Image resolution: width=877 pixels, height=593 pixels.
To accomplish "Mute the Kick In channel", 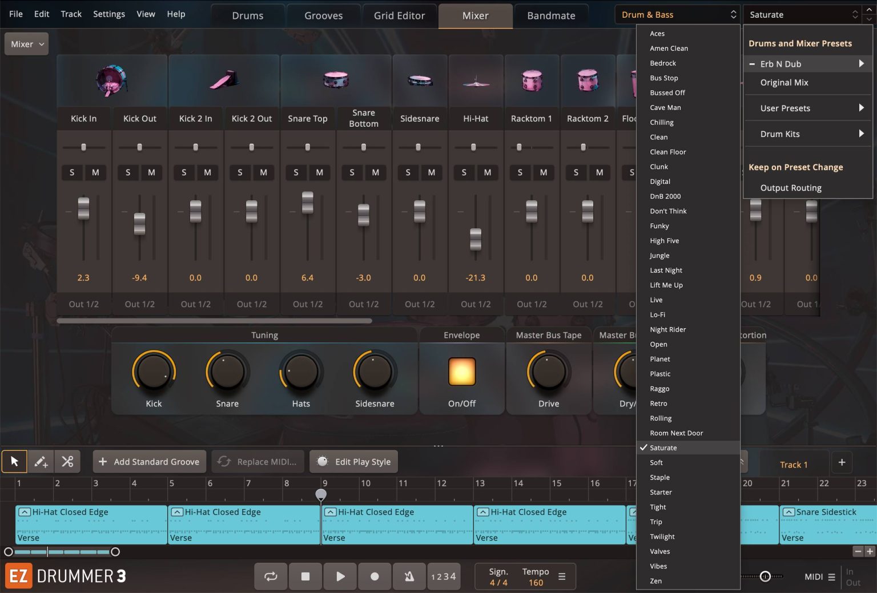I will click(x=95, y=172).
